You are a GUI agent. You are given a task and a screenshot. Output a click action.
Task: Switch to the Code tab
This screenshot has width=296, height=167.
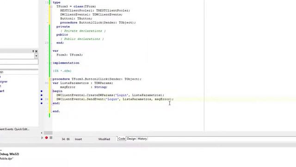click(122, 139)
